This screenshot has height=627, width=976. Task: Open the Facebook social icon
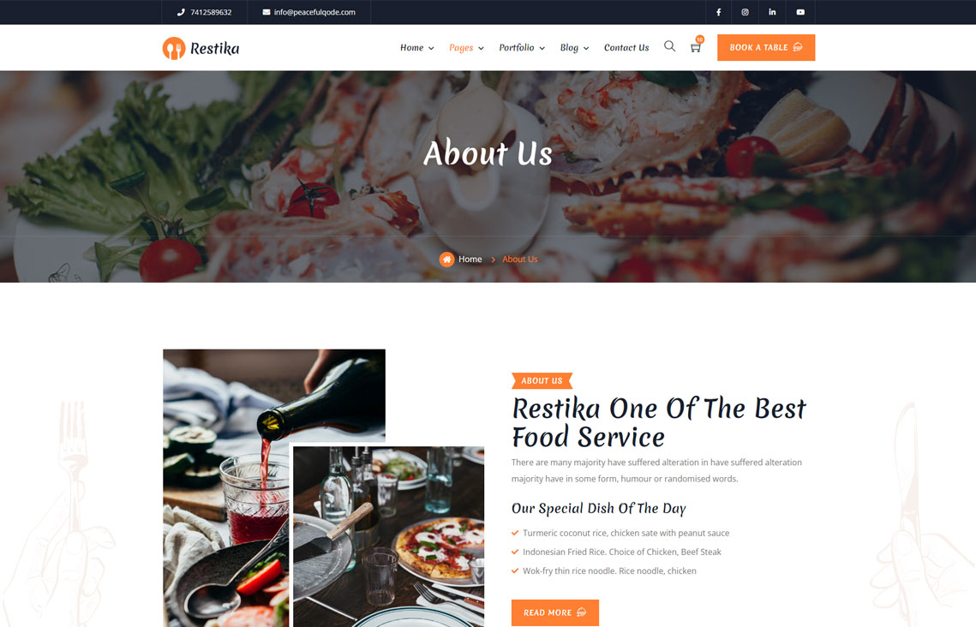point(718,12)
